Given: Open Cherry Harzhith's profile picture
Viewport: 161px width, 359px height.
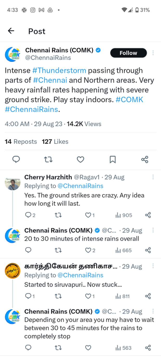Looking at the screenshot, I should pos(13,184).
